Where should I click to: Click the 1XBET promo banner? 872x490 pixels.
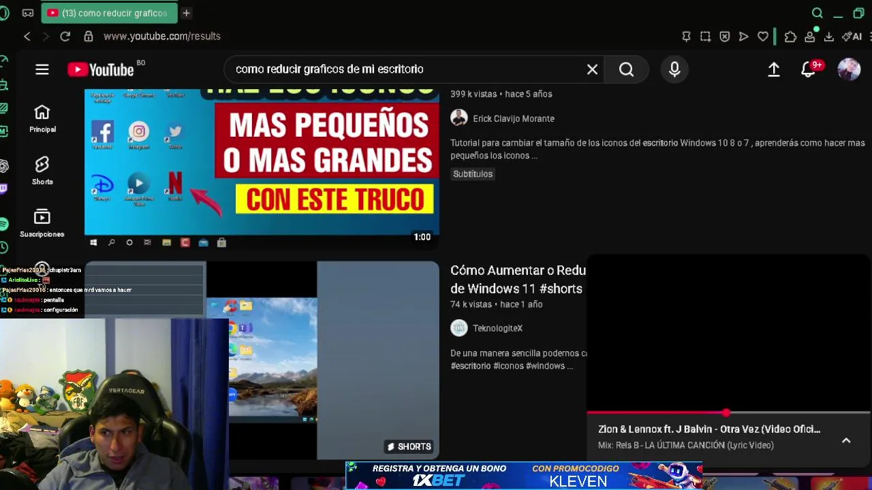[x=523, y=475]
